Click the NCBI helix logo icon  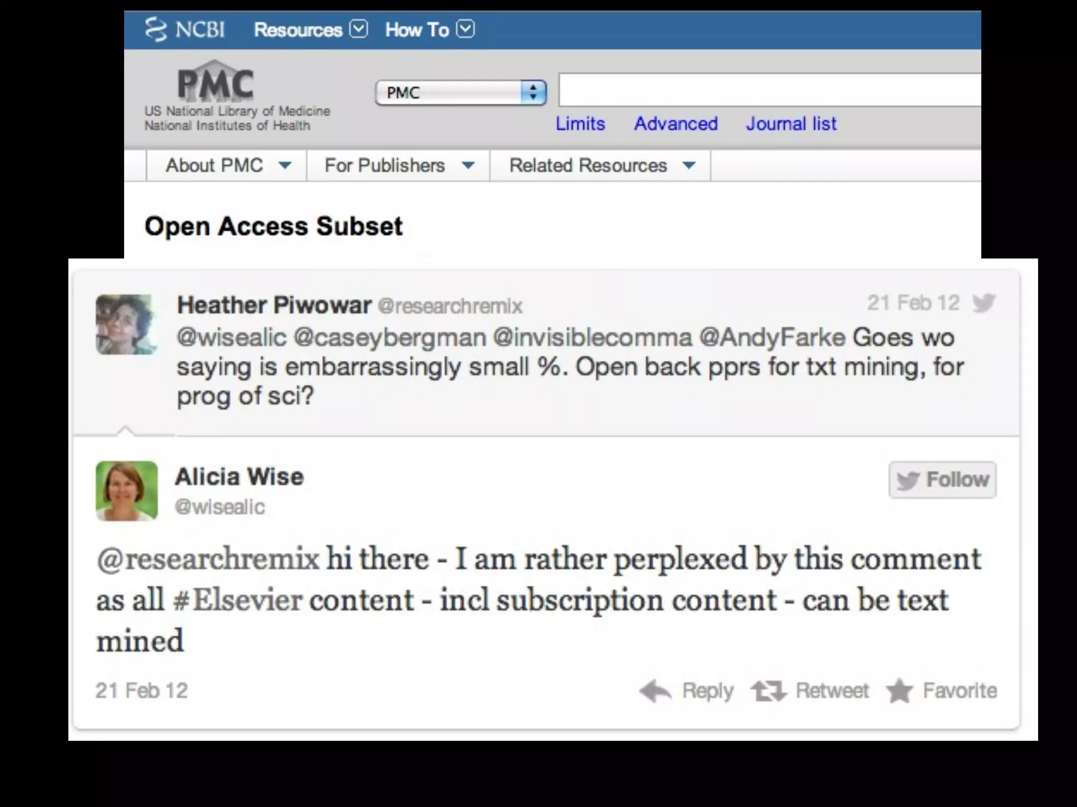tap(155, 29)
